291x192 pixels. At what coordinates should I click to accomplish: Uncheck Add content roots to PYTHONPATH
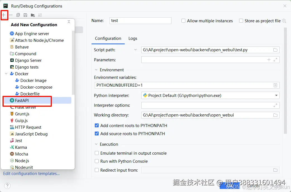[97, 126]
